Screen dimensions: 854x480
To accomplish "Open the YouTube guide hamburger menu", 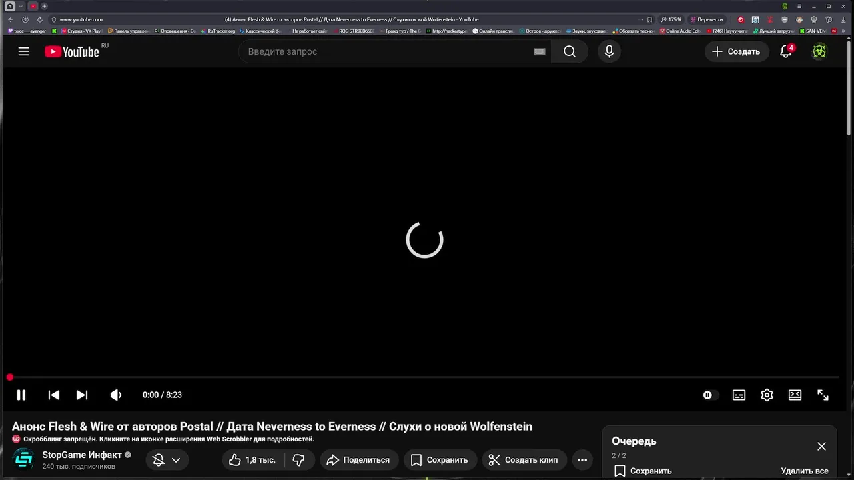I will (x=23, y=51).
